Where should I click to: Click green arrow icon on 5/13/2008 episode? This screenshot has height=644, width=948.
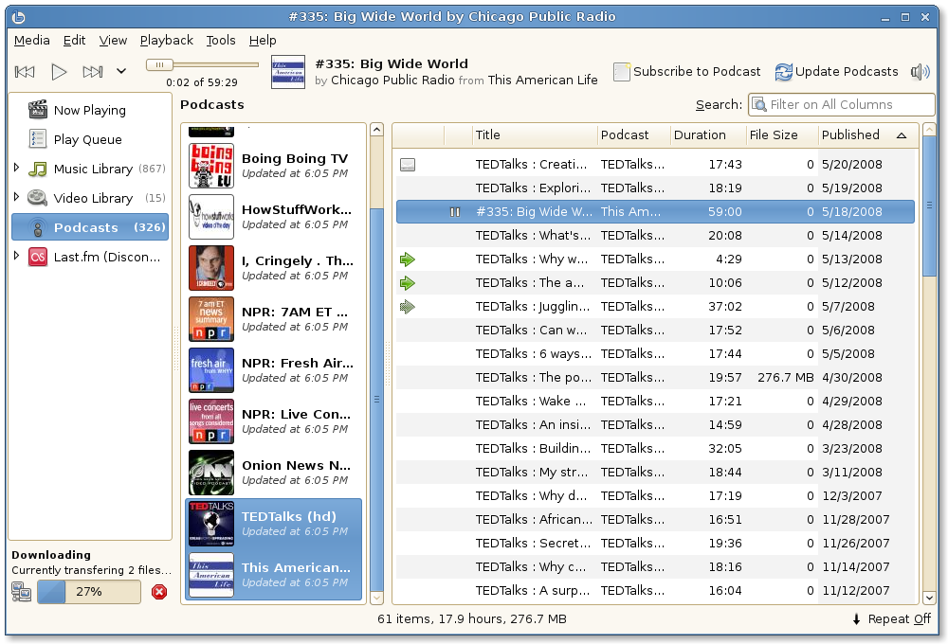(408, 259)
